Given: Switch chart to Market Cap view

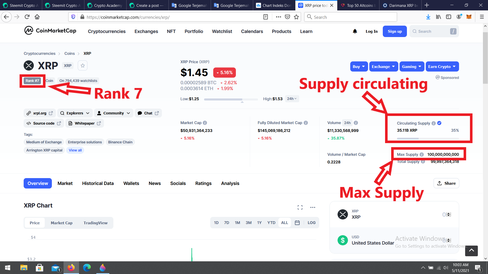Looking at the screenshot, I should coord(62,223).
